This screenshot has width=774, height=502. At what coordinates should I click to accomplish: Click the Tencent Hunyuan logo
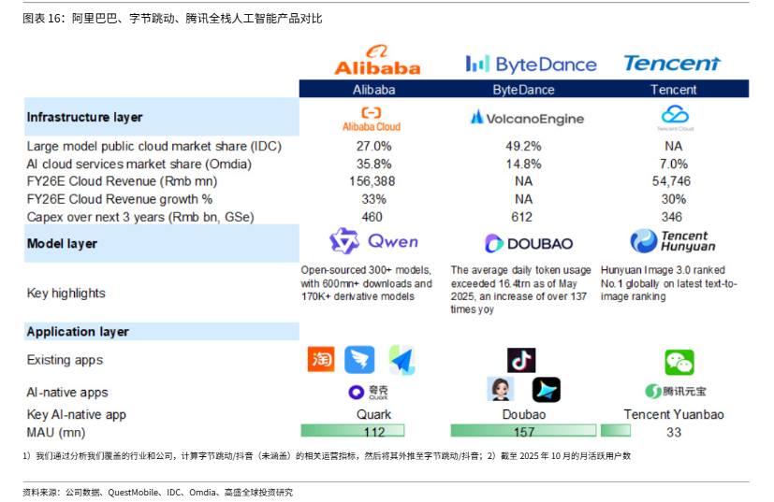tap(673, 241)
